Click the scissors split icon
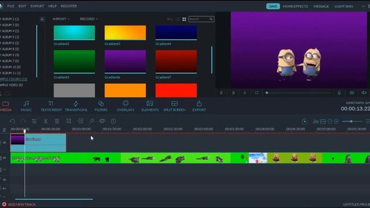This screenshot has height=208, width=370. click(46, 121)
